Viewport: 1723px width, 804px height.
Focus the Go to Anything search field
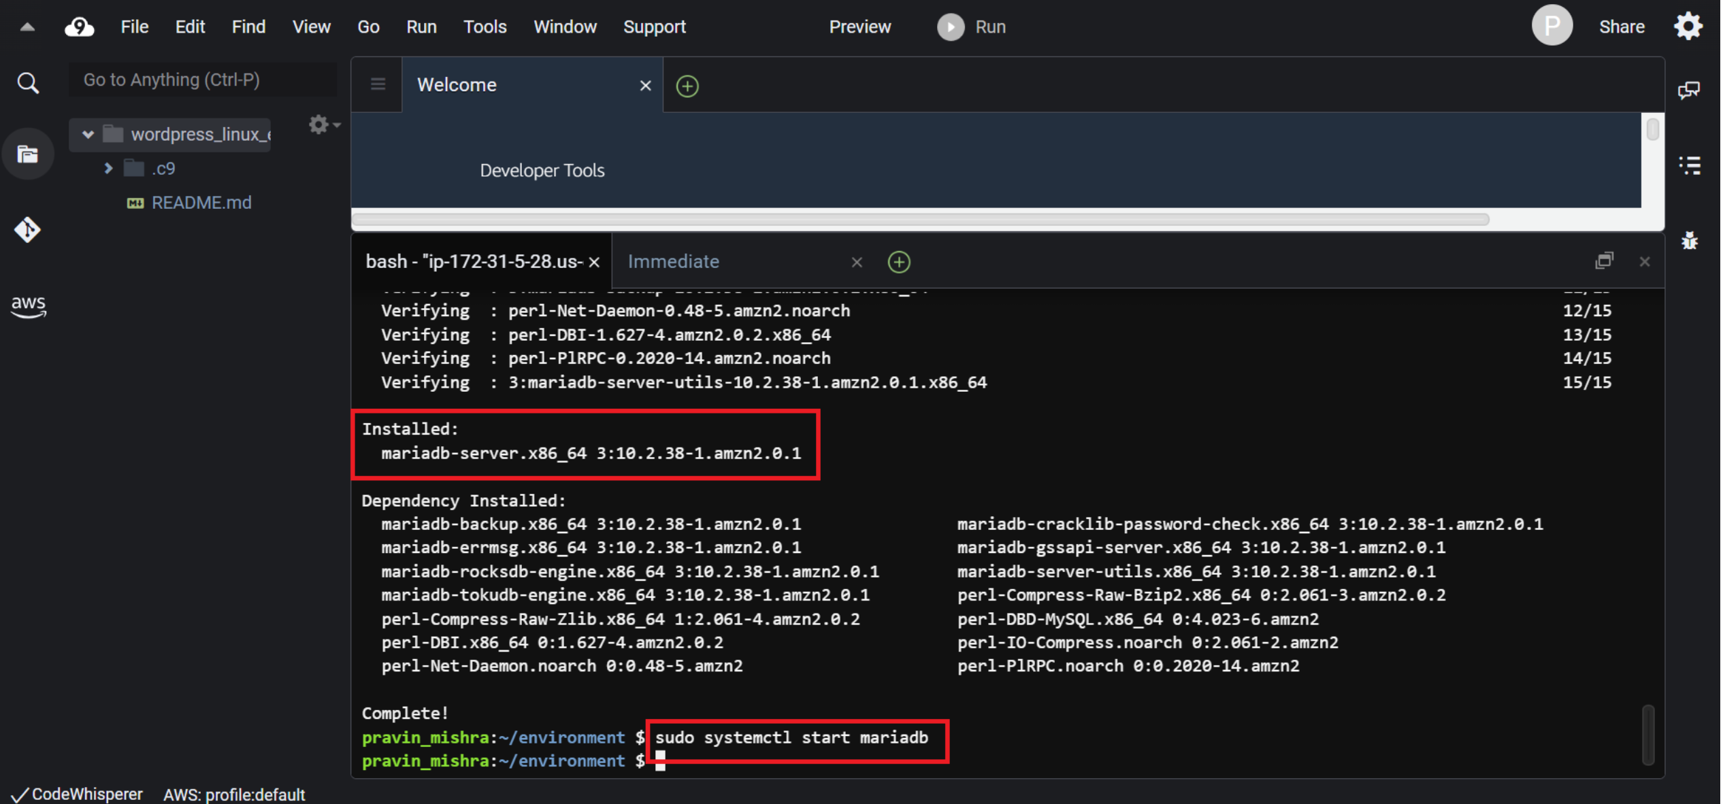[202, 80]
